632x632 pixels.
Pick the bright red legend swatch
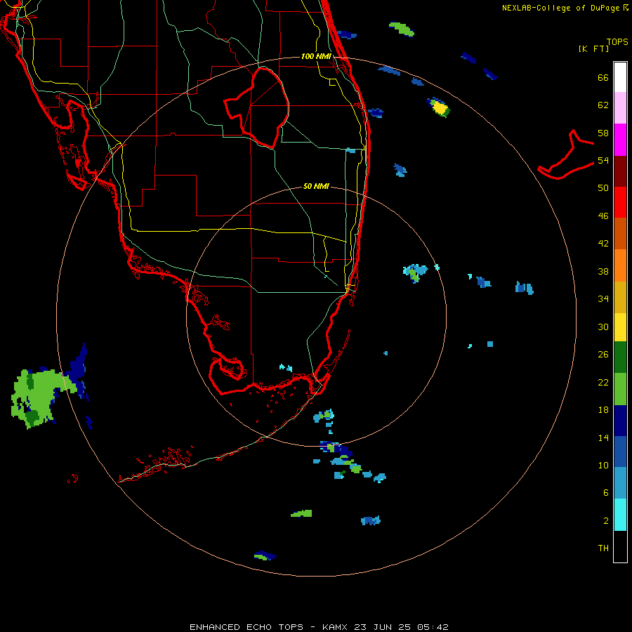(x=620, y=202)
